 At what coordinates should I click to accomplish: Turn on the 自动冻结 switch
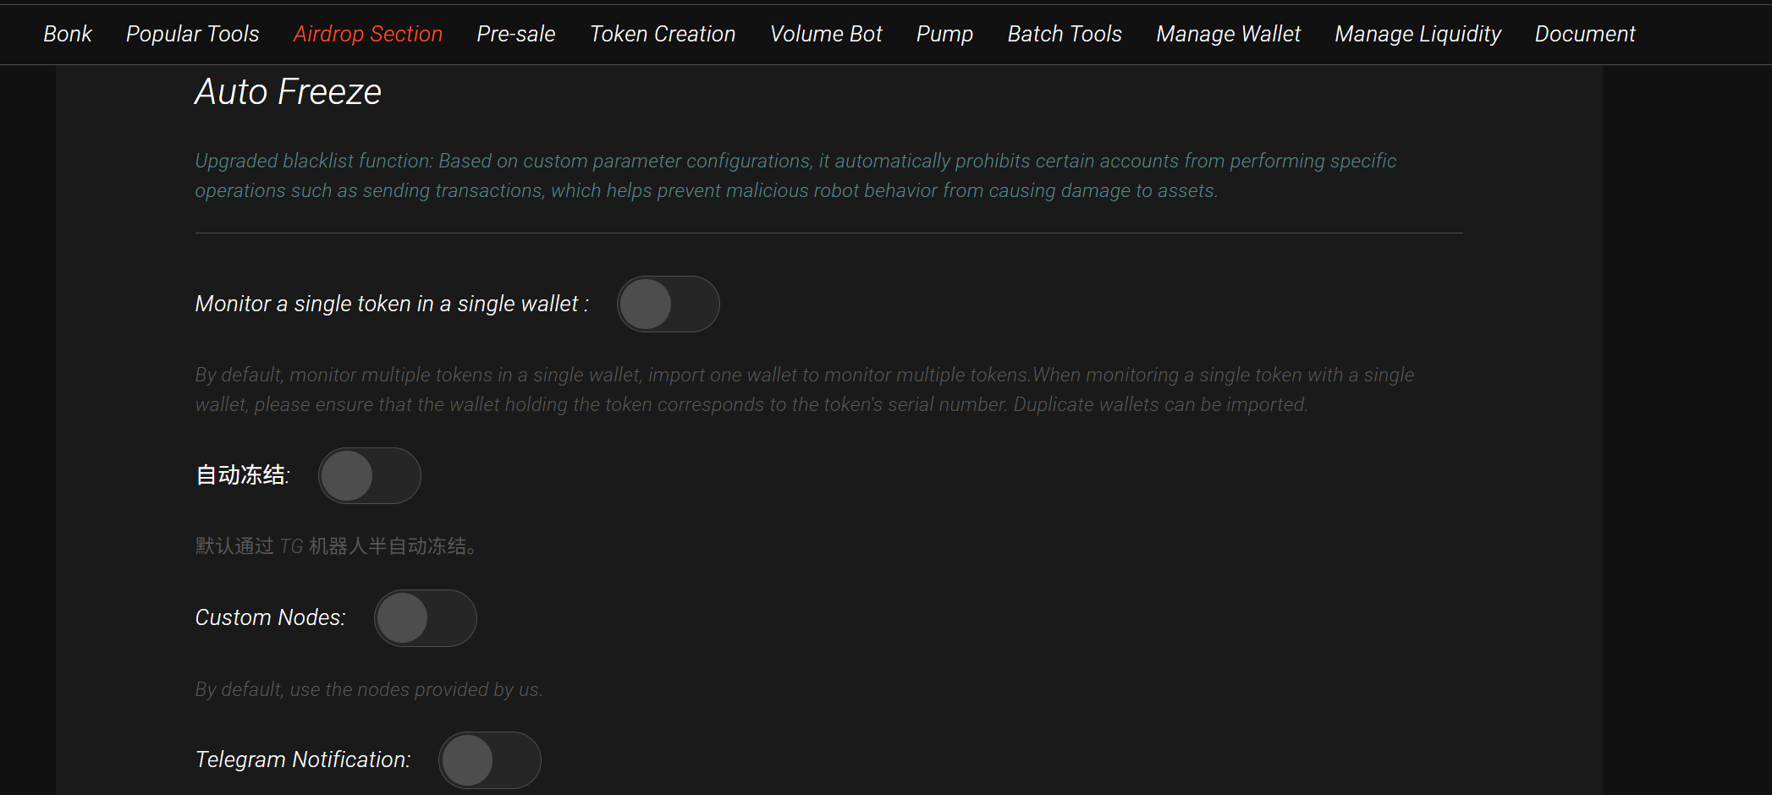coord(369,475)
